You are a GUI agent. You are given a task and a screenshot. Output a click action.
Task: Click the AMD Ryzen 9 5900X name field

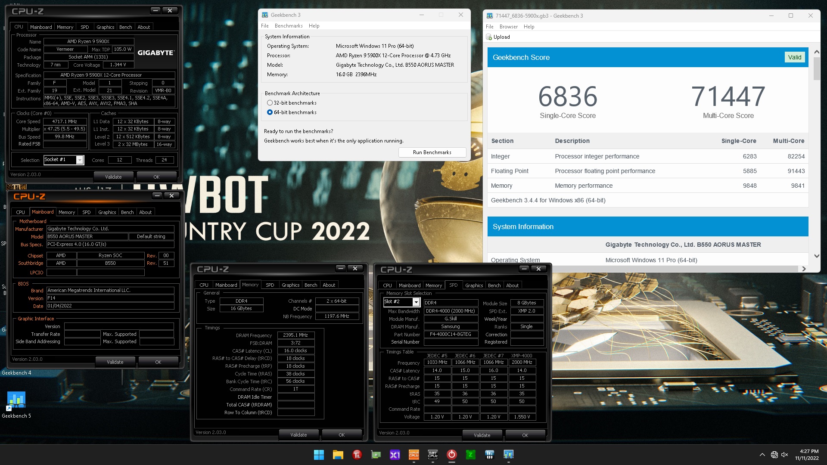coord(88,42)
